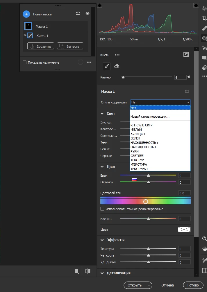This screenshot has height=292, width=207.
Task: Click the Оттенок tint slider handle
Action: tap(148, 182)
